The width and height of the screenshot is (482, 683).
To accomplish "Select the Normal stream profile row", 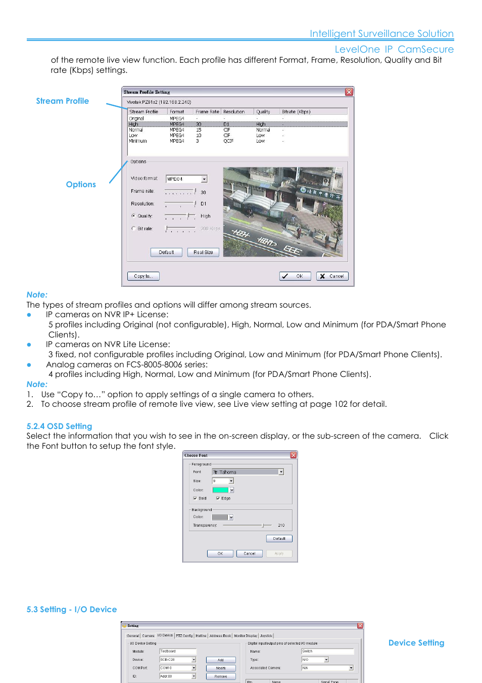I will (237, 130).
